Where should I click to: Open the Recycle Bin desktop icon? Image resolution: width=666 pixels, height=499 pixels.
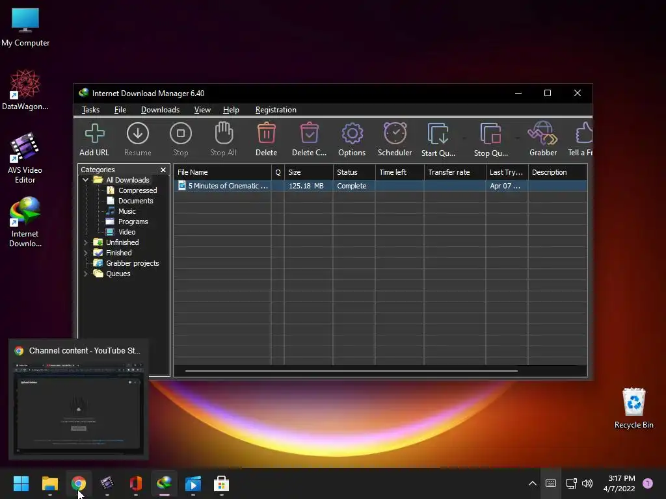tap(633, 408)
